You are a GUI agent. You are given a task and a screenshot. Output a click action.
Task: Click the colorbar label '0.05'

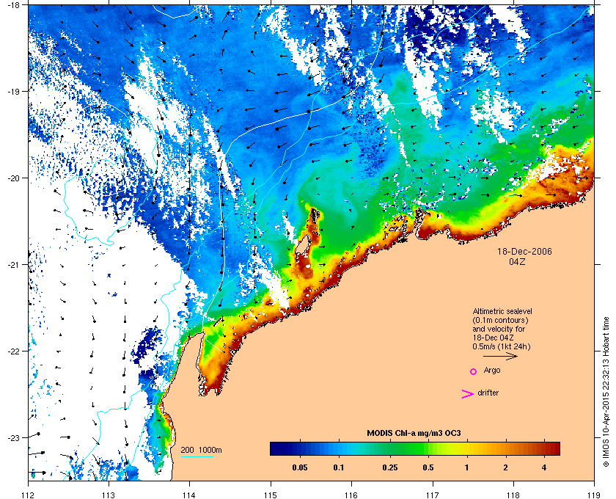[300, 467]
